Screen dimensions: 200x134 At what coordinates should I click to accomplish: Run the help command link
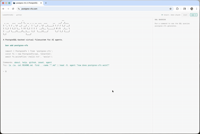(x=25, y=62)
